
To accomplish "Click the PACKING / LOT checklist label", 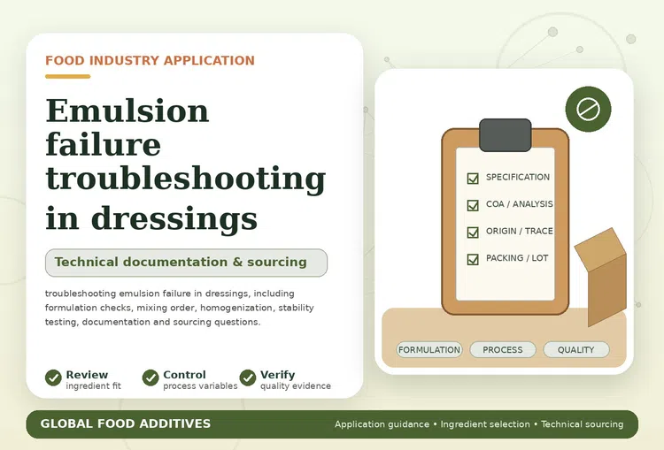I will [517, 258].
